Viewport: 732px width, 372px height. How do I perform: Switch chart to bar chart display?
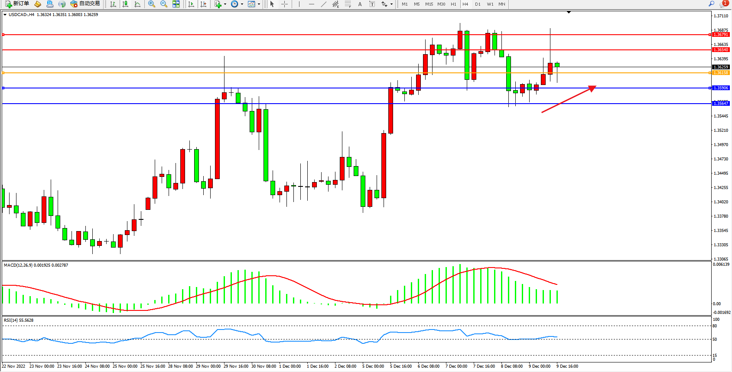(x=113, y=4)
